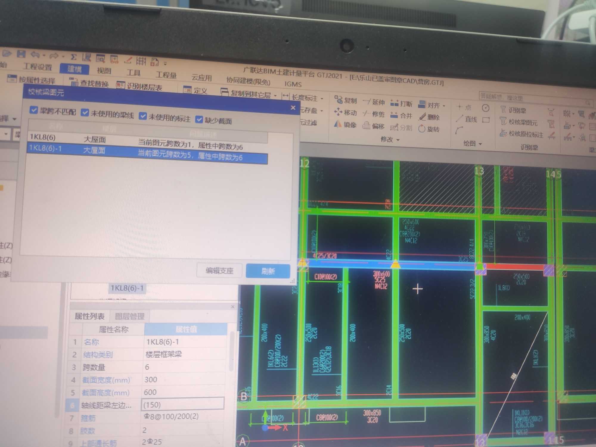Uncheck 梁跨不匹配 checkbox
The width and height of the screenshot is (596, 447).
[34, 110]
